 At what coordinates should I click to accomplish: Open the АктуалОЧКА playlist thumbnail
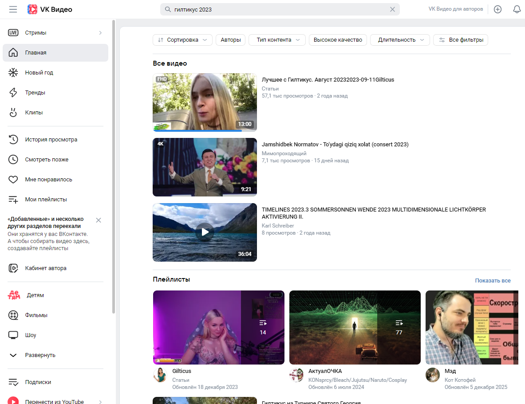point(355,327)
